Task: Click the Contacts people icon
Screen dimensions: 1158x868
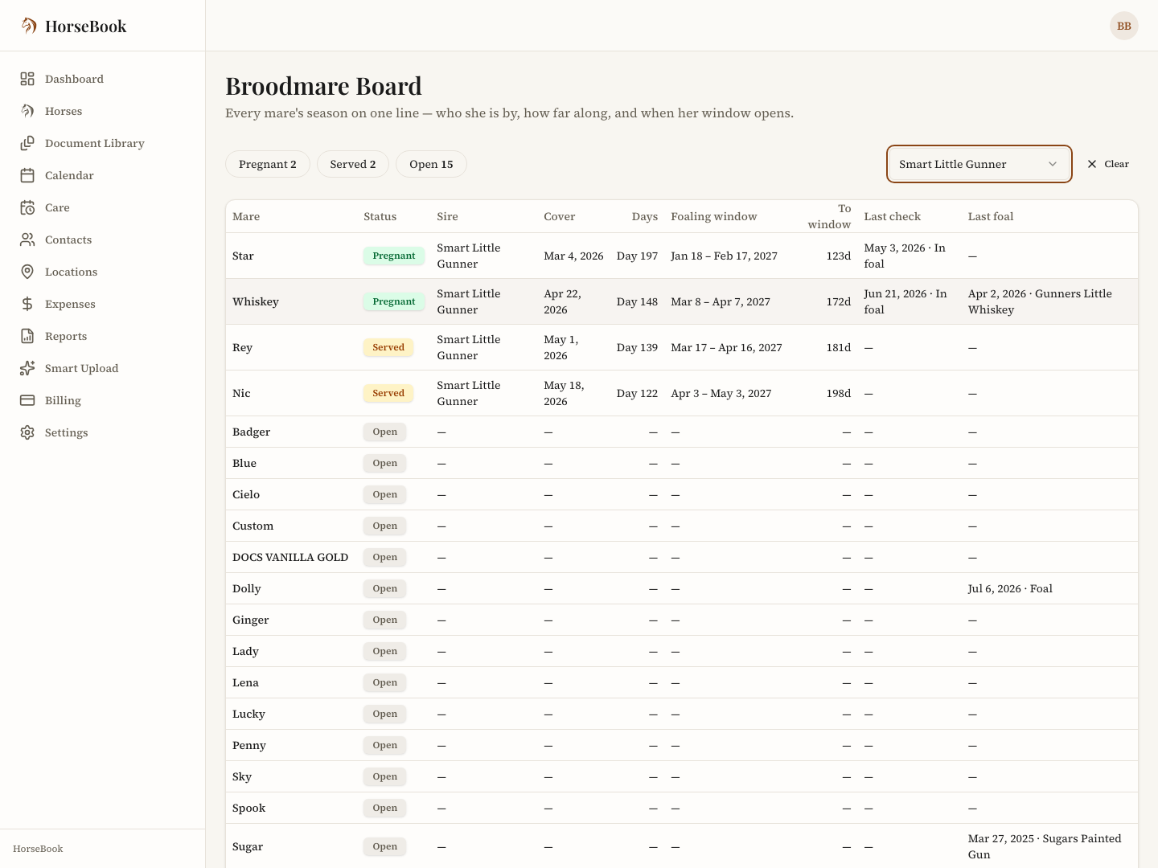Action: [27, 240]
